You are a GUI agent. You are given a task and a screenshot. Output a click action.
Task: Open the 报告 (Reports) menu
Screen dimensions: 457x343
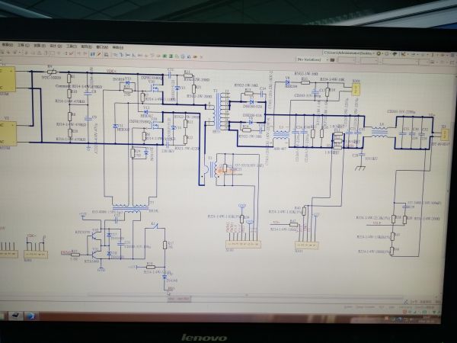coord(87,46)
